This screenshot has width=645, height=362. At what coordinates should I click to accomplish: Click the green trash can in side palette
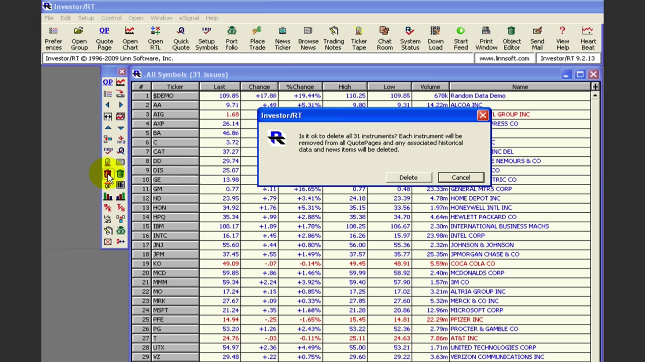[x=120, y=174]
